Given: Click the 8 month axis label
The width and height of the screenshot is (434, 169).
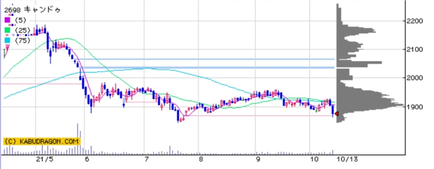Looking at the screenshot, I should click(201, 159).
